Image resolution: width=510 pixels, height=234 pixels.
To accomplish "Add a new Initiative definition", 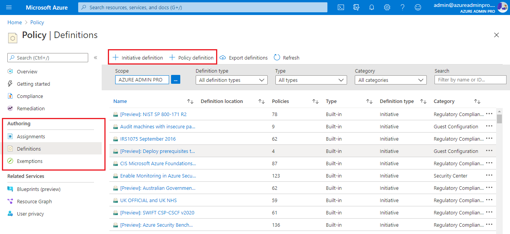I will coord(138,58).
